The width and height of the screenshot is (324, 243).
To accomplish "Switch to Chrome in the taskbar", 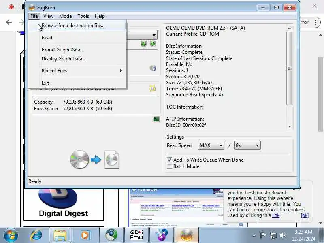I will pyautogui.click(x=111, y=235).
